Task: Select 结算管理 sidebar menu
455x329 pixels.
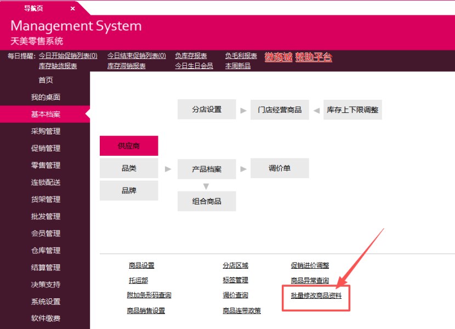Action: pyautogui.click(x=46, y=268)
